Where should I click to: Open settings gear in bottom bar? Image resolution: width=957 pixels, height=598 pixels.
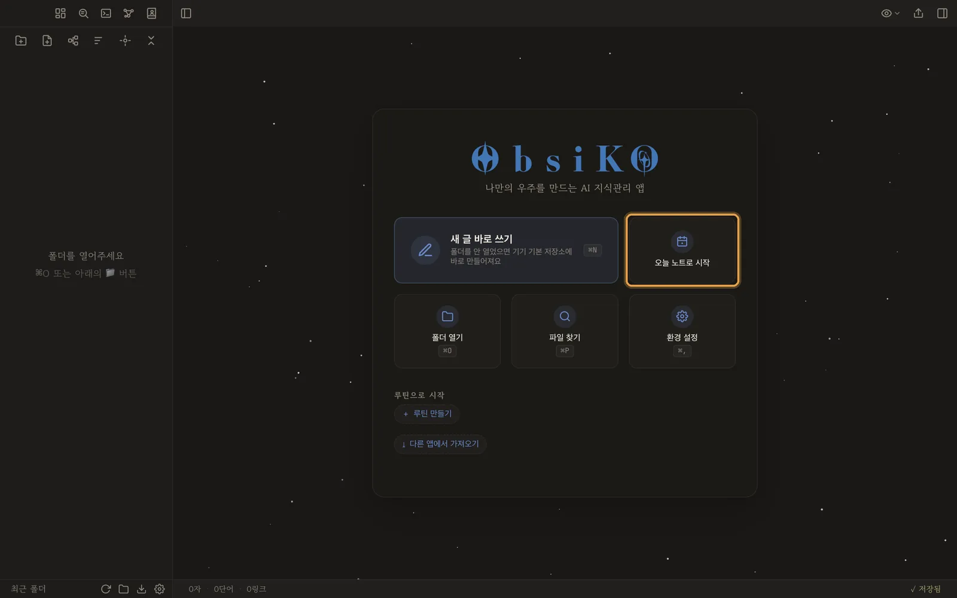160,589
